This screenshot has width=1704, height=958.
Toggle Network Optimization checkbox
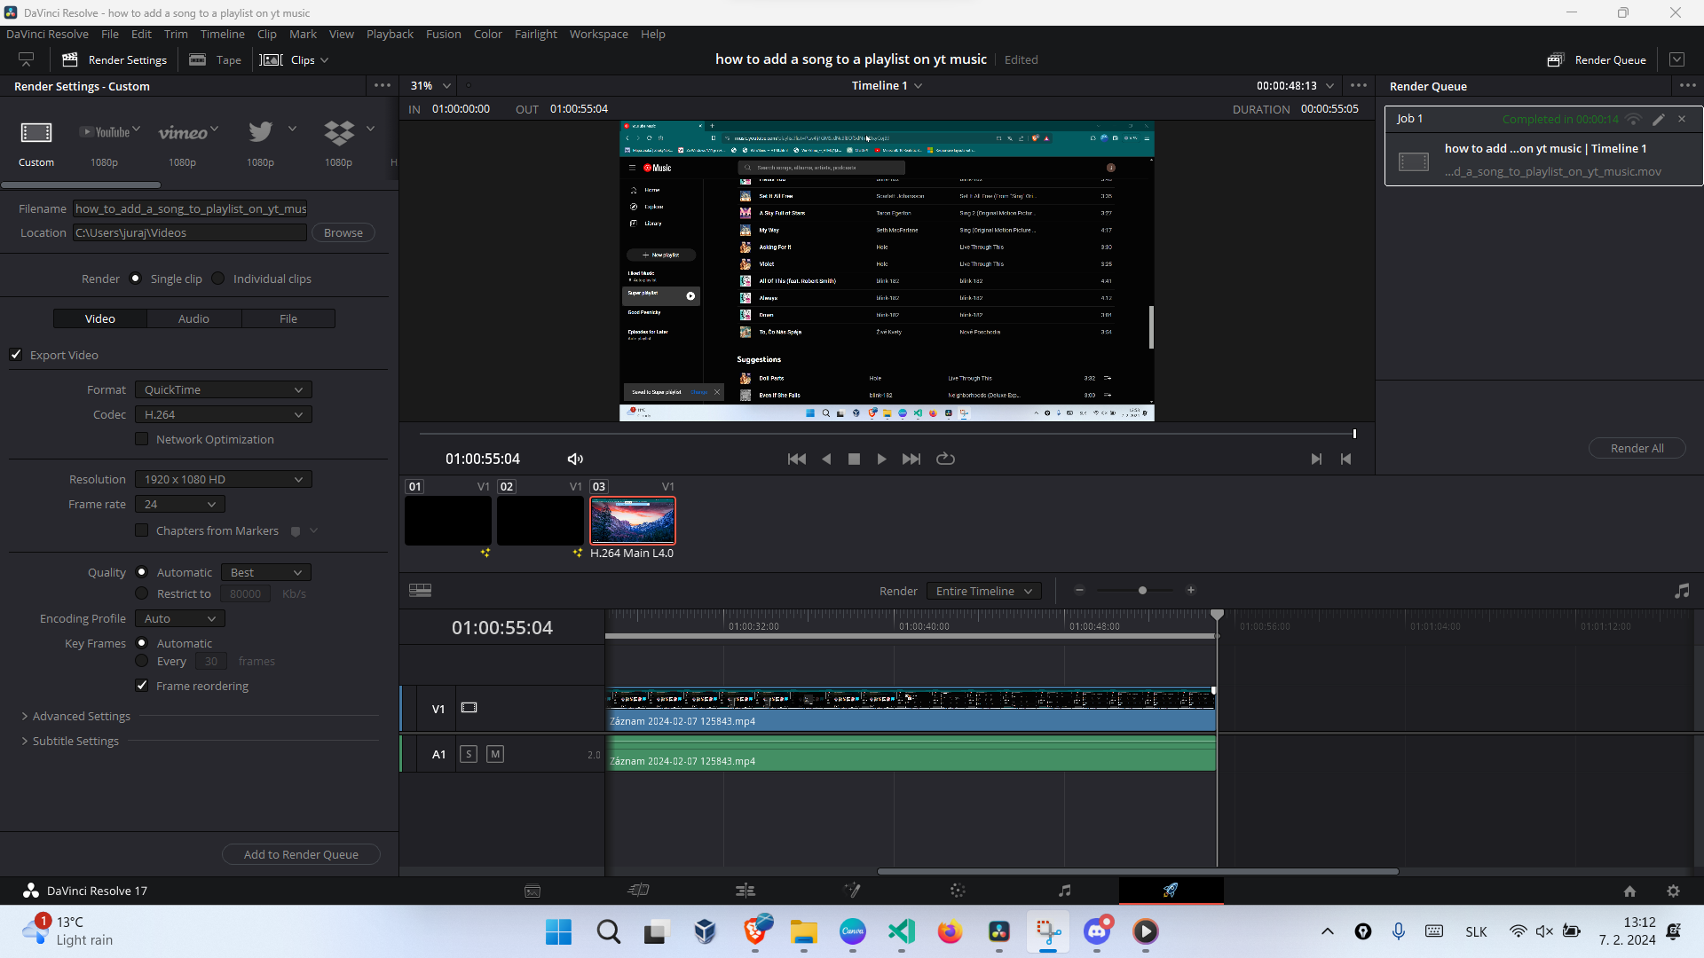click(x=142, y=439)
